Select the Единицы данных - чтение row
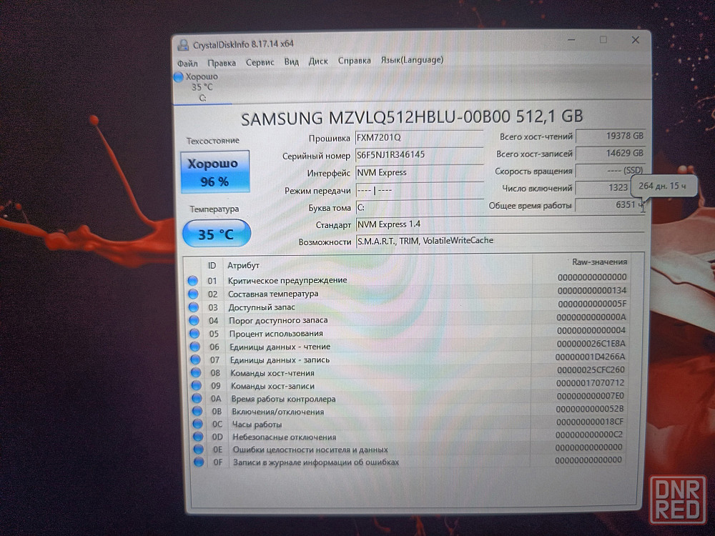 pyautogui.click(x=408, y=345)
